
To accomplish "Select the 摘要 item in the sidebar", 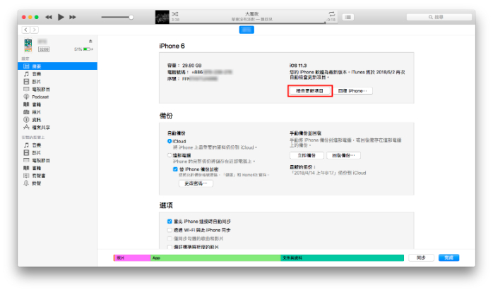I will tap(36, 66).
